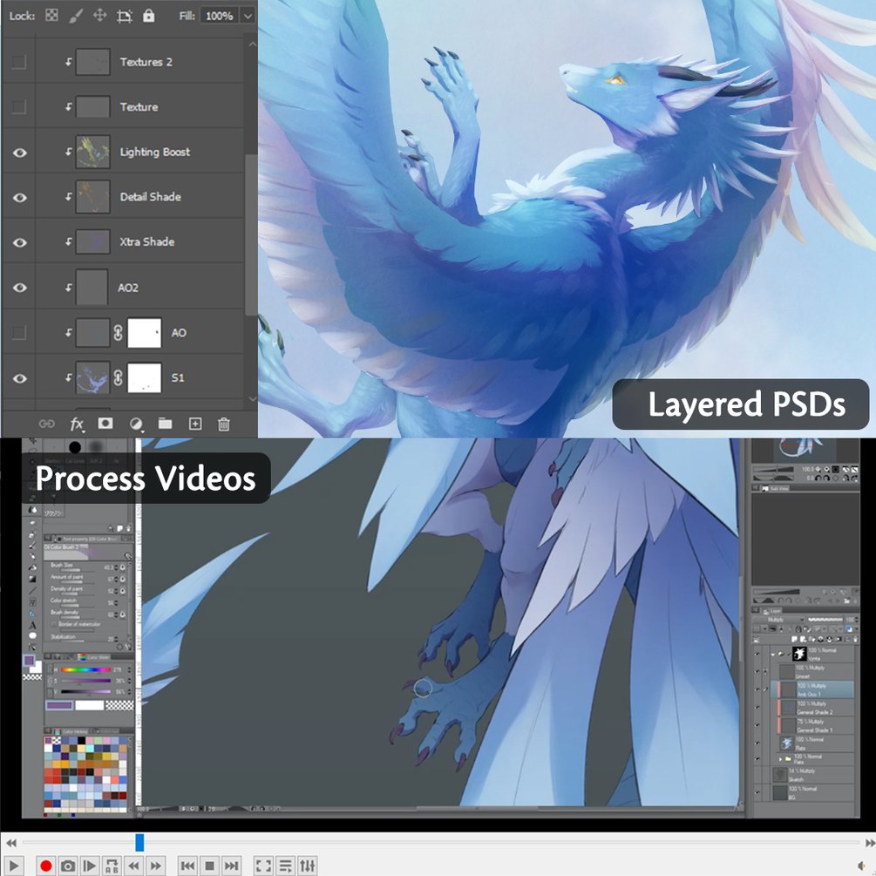Open the Fill percentage dropdown arrow
This screenshot has height=876, width=876.
click(248, 17)
